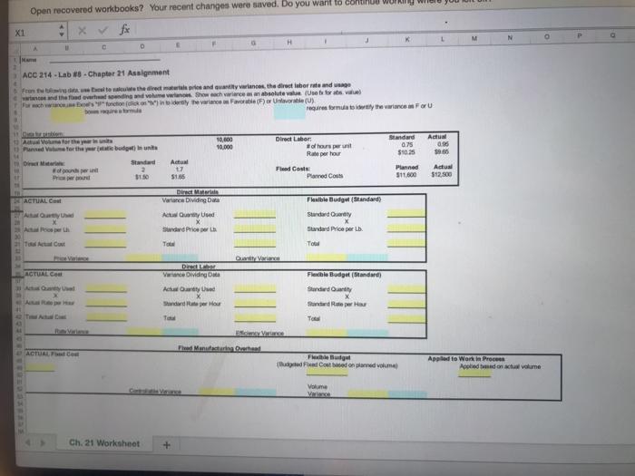Go to previous sheet with left arrow
The height and width of the screenshot is (476, 635).
[27, 442]
